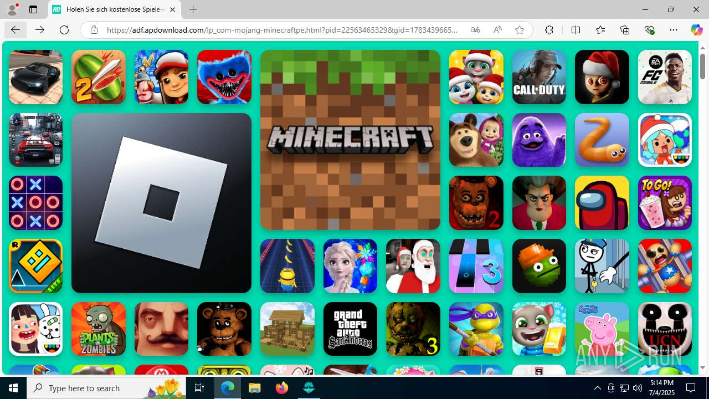Open the Talking Tom Gold Run icon
This screenshot has height=399, width=709.
[539, 329]
